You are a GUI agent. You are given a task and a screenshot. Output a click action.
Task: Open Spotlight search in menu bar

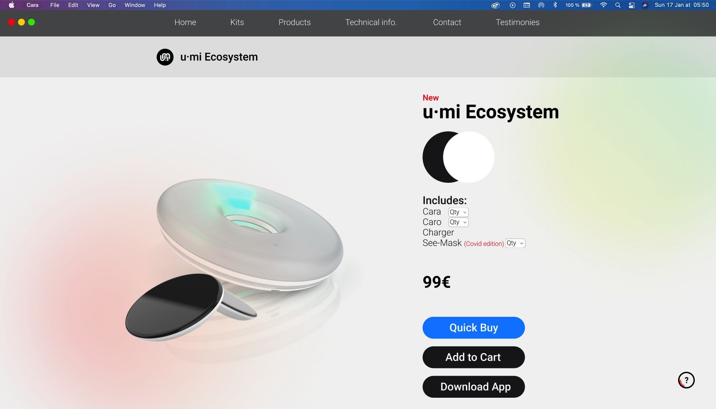[618, 5]
